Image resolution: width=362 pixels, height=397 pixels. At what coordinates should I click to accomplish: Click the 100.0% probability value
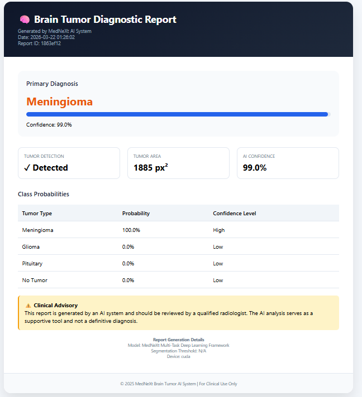coord(131,230)
